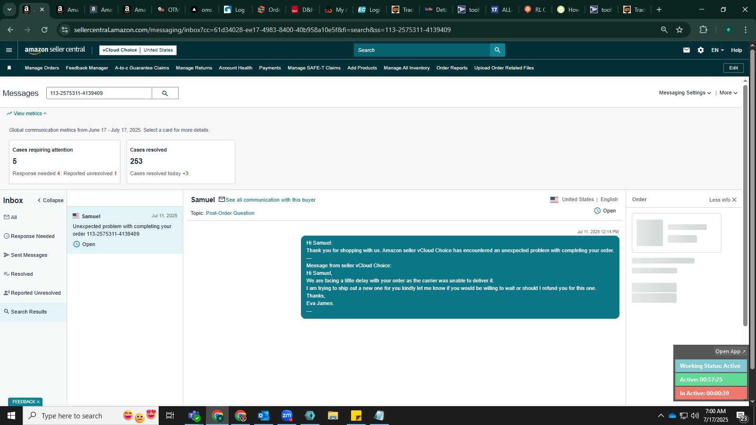Click the volume speaker tray icon

point(695,416)
